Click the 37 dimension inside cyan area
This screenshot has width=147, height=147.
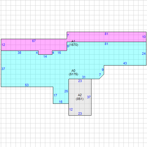click(x=3, y=69)
